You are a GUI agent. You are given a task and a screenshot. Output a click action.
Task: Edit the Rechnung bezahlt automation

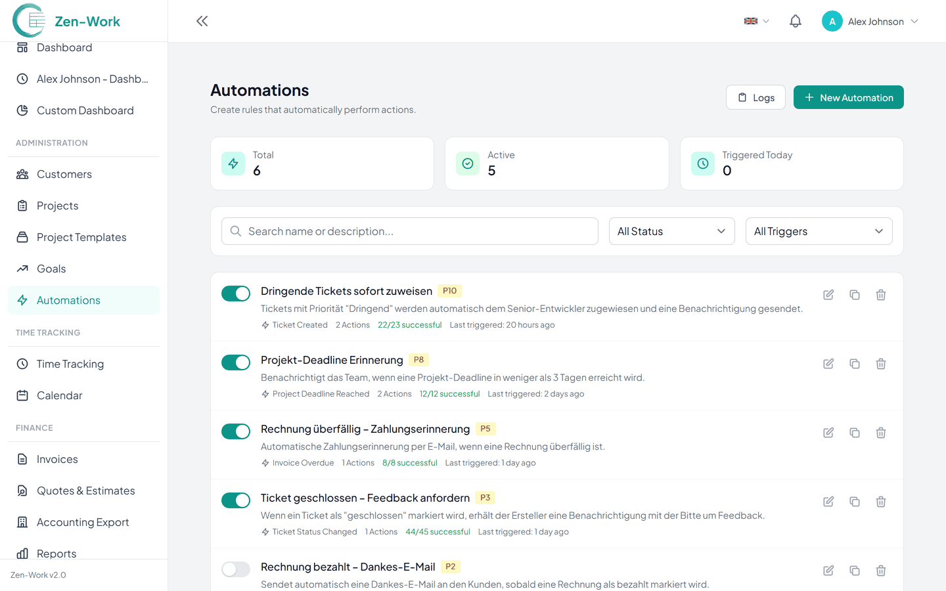(828, 570)
